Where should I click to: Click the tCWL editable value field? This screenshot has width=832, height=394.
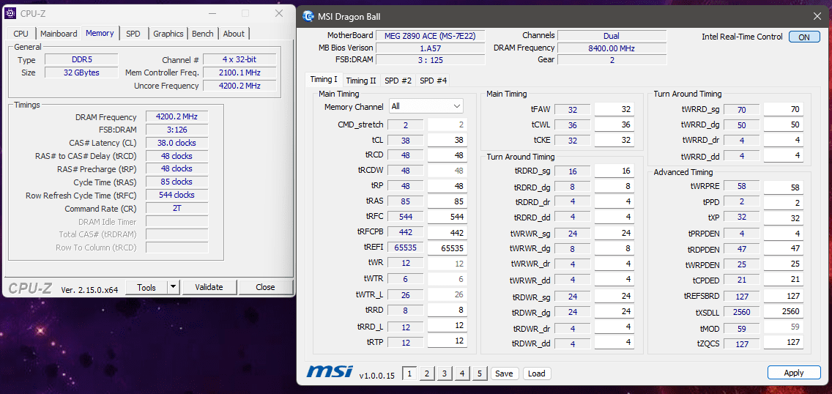pos(614,124)
